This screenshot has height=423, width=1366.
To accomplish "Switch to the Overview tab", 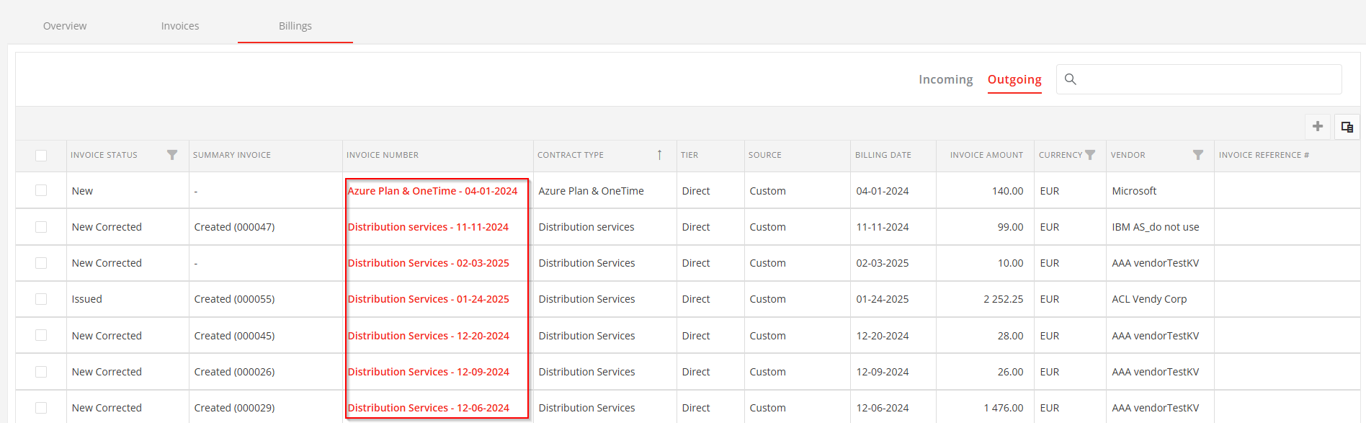I will (x=65, y=26).
